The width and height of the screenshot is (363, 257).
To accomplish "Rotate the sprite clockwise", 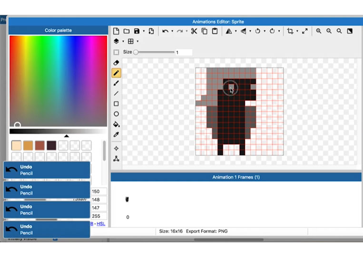I will [x=272, y=31].
